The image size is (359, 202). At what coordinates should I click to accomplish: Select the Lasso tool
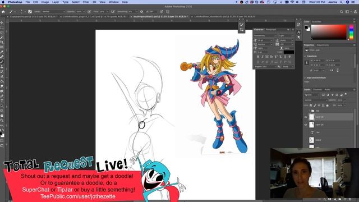click(2, 33)
